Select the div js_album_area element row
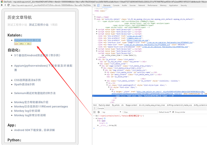 117,77
